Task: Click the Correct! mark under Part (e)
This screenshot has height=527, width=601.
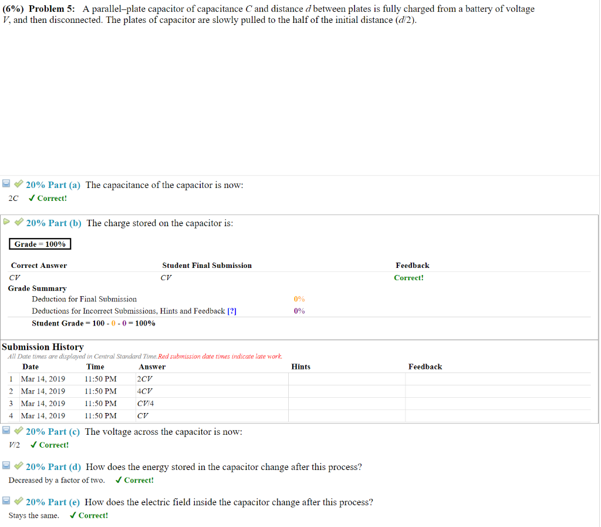Action: pos(89,515)
